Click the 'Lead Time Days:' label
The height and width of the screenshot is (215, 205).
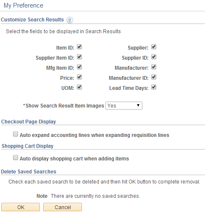pos(129,88)
